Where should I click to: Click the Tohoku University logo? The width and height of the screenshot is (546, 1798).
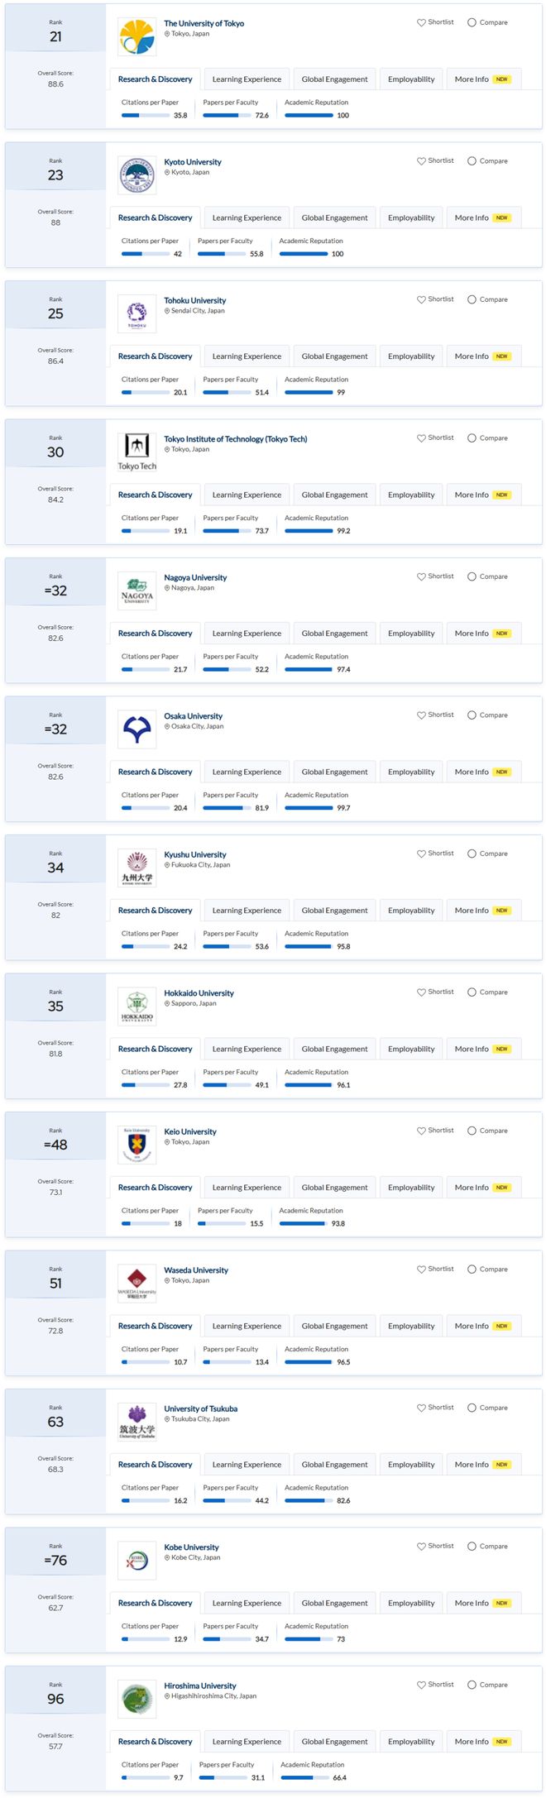click(x=136, y=314)
